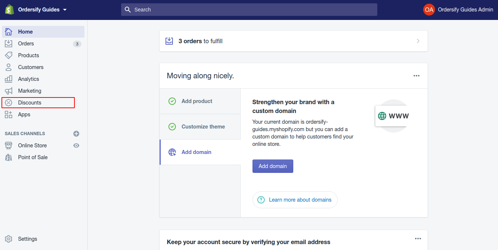The image size is (498, 250).
Task: Select the Add product step tab
Action: click(x=200, y=101)
